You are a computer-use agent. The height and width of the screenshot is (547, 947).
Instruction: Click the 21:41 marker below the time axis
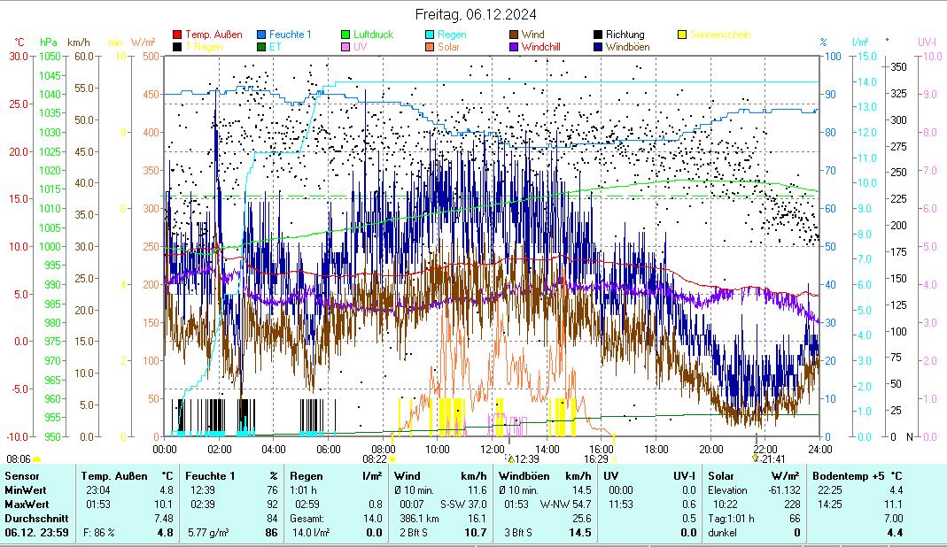tap(756, 458)
